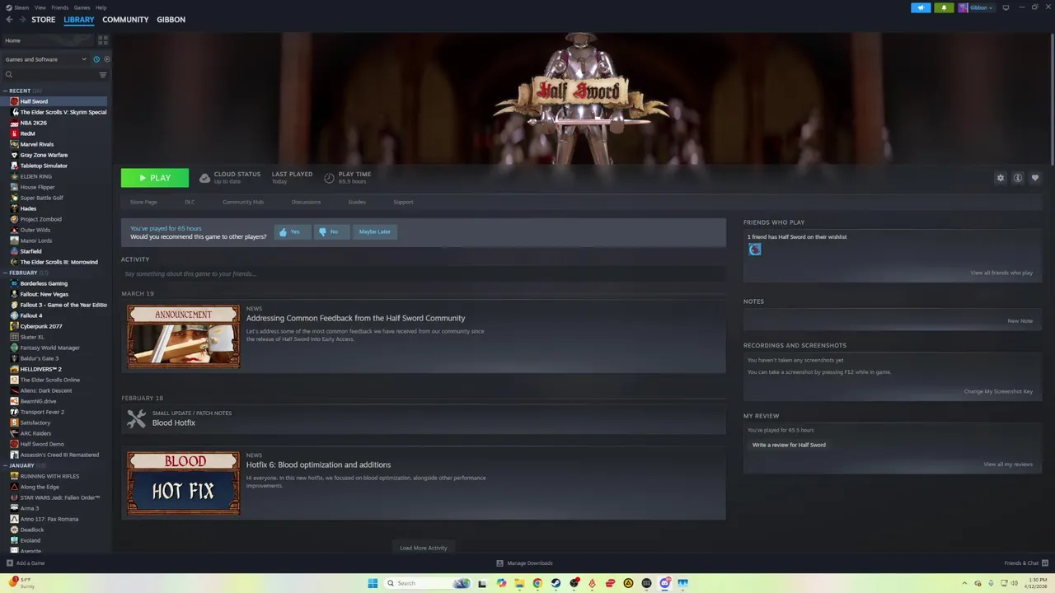Toggle the ready-to-play filter icon

[x=106, y=59]
